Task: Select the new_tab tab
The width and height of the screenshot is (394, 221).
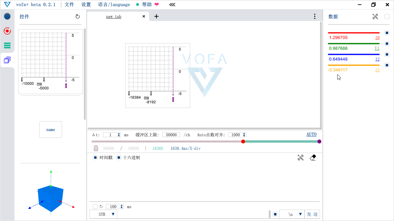Action: (114, 17)
